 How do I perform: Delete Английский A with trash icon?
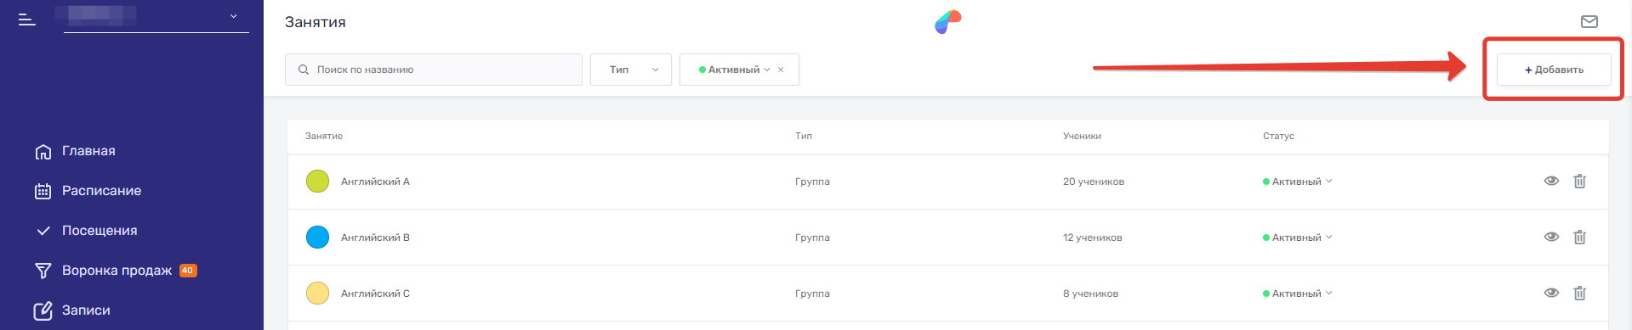[1579, 181]
